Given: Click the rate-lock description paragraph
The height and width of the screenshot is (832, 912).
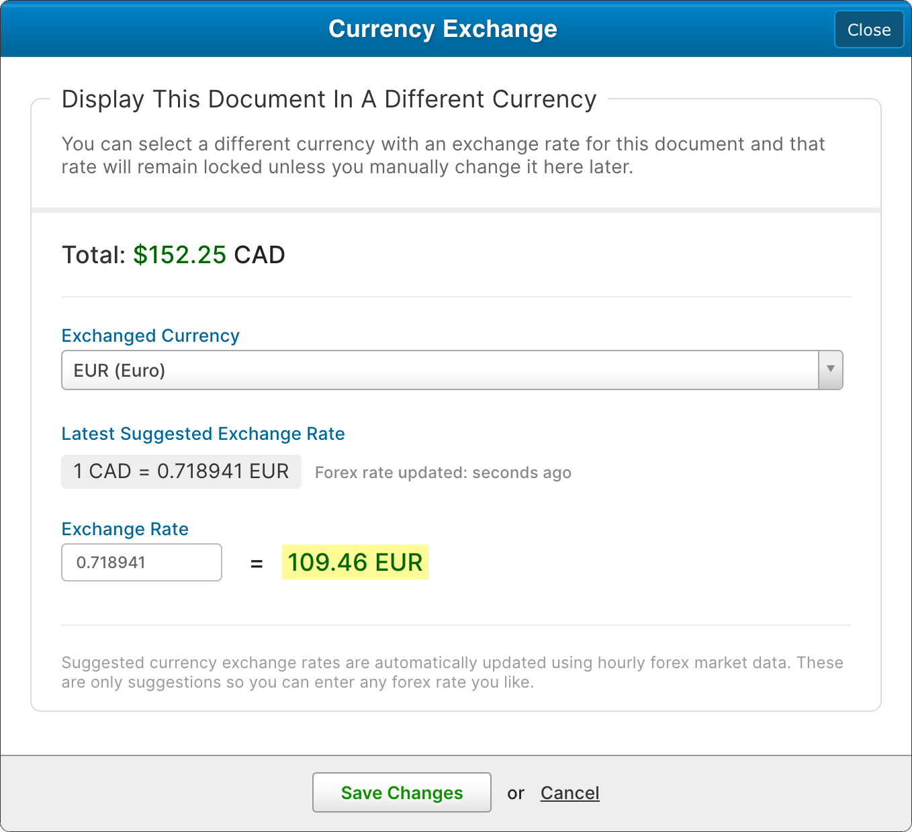Looking at the screenshot, I should [x=443, y=155].
